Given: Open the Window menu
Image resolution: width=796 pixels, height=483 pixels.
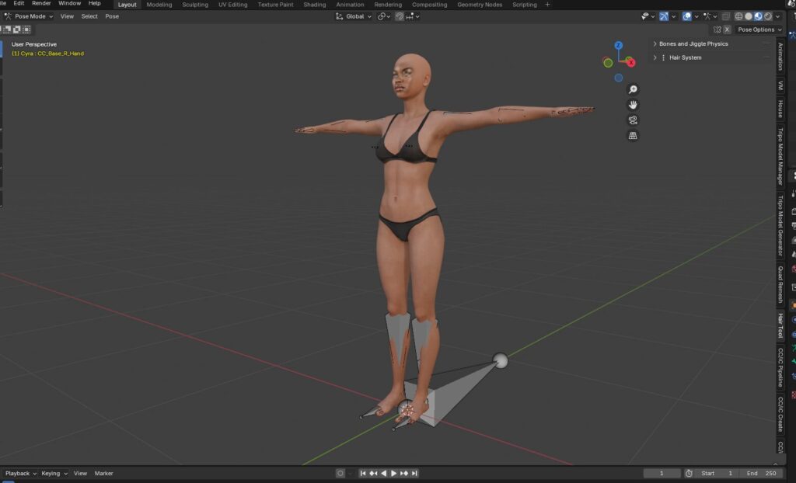Looking at the screenshot, I should tap(69, 4).
